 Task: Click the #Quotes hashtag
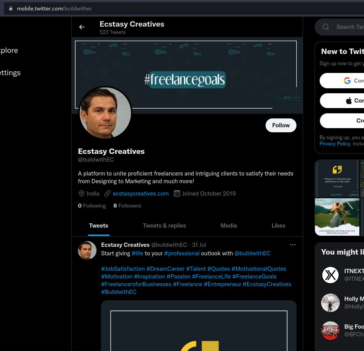pos(219,269)
